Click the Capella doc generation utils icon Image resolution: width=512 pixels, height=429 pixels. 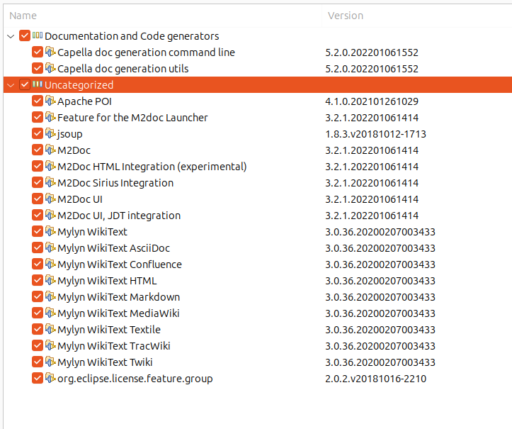[x=50, y=68]
